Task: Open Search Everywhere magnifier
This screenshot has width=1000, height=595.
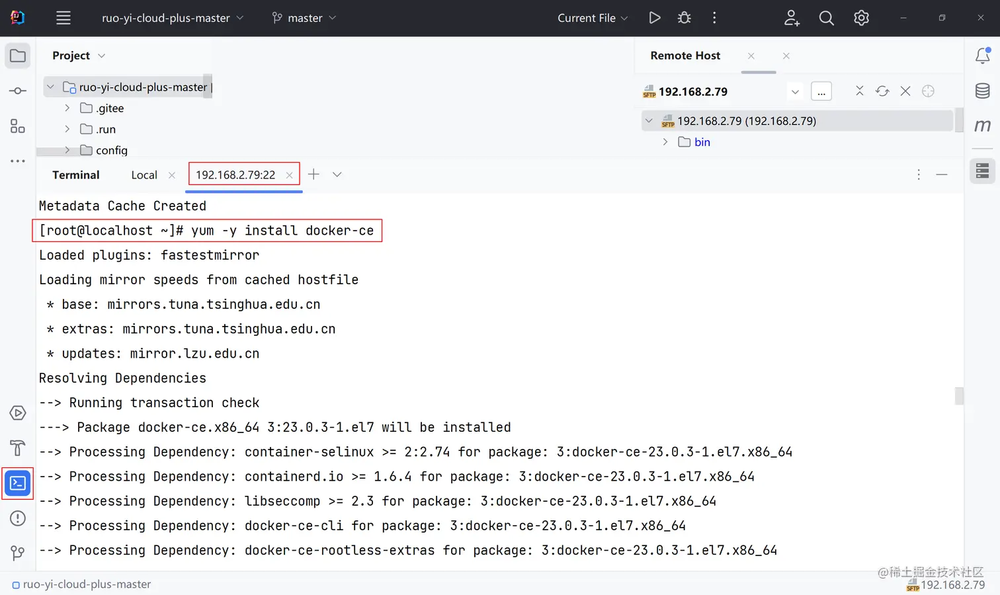Action: 827,18
